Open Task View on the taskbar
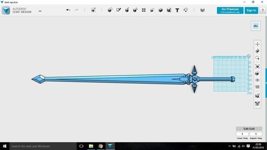 pyautogui.click(x=81, y=146)
